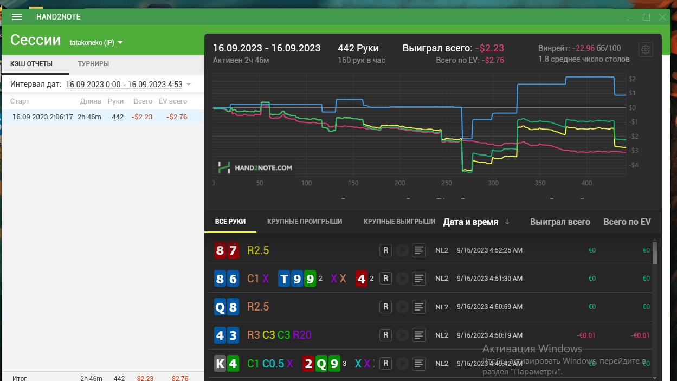Open hand text for the K4 hand

(418, 363)
